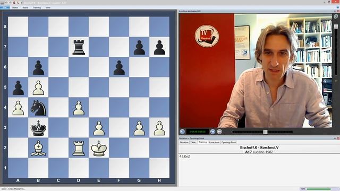Image resolution: width=340 pixels, height=191 pixels.
Task: Click the Bischoff,K - Korchnoi,V game header
Action: (259, 147)
